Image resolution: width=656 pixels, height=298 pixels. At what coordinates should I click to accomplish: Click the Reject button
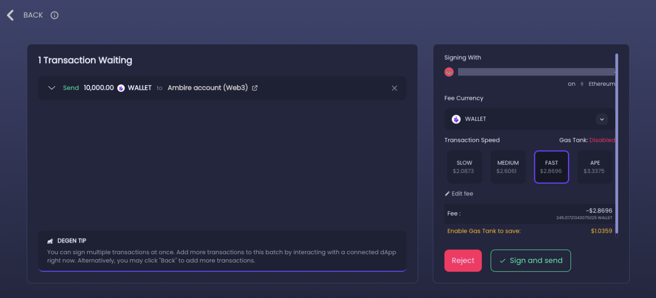(x=463, y=261)
